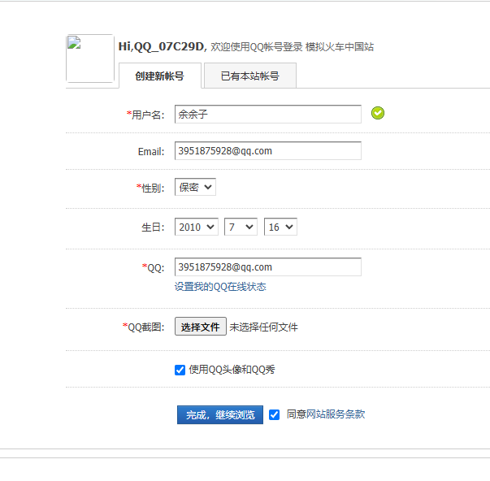
Task: Click the *QQ截图: field label
Action: point(144,327)
